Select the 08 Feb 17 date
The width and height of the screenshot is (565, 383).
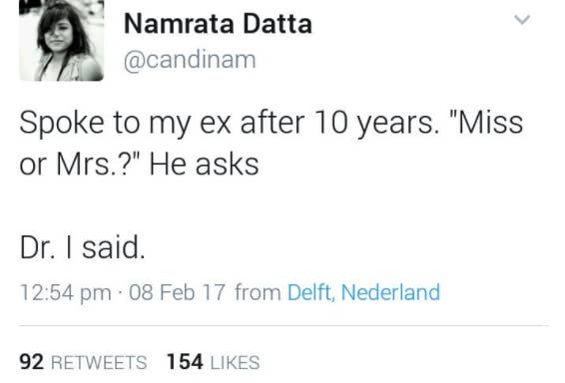pos(178,292)
